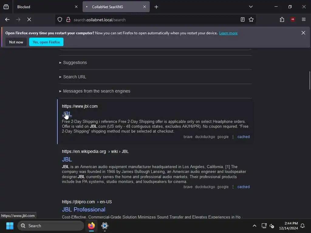
Task: Click the Learn more link
Action: (x=228, y=33)
